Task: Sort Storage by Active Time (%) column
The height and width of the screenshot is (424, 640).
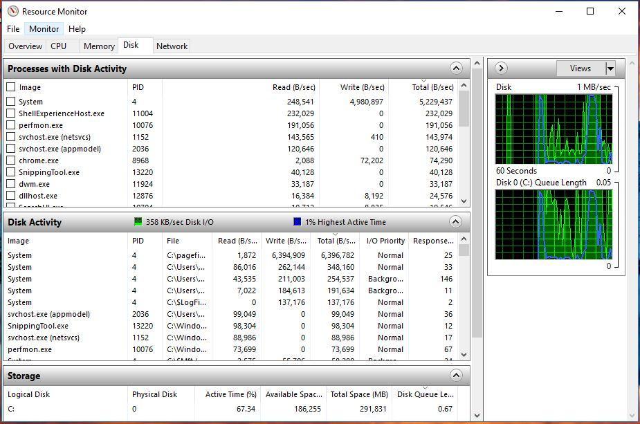Action: [230, 394]
